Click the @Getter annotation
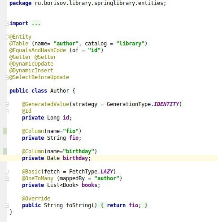The width and height of the screenshot is (218, 222). click(20, 57)
